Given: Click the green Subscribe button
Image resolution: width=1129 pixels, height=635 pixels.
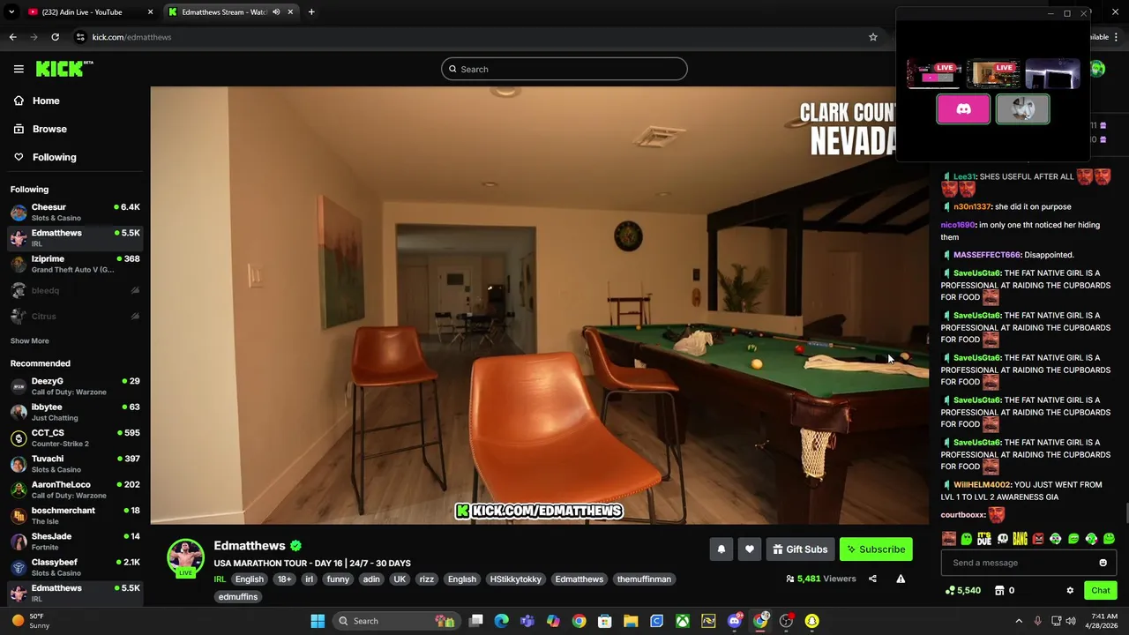Looking at the screenshot, I should pos(876,549).
